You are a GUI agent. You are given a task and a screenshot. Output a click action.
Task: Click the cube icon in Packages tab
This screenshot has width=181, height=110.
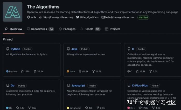(60, 29)
